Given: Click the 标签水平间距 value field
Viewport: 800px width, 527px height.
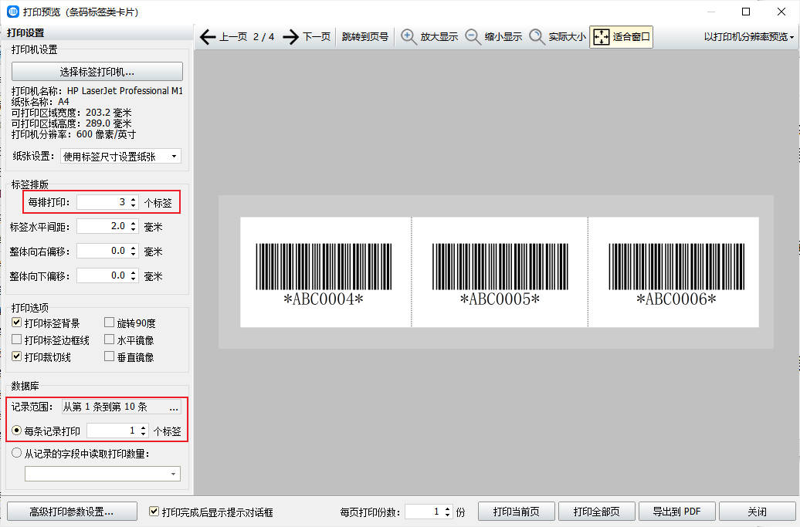Looking at the screenshot, I should tap(103, 226).
